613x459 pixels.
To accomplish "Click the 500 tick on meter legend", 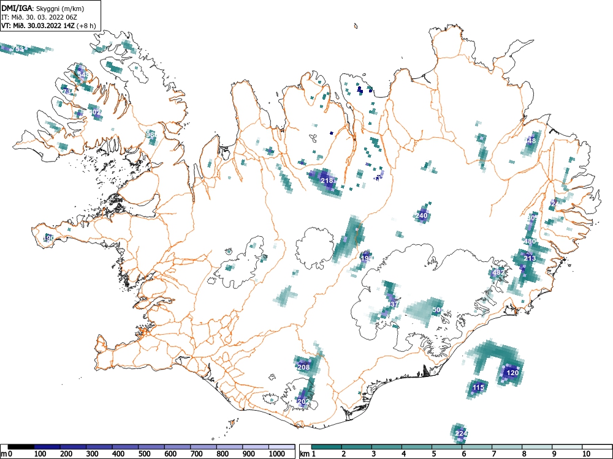I will tap(144, 453).
